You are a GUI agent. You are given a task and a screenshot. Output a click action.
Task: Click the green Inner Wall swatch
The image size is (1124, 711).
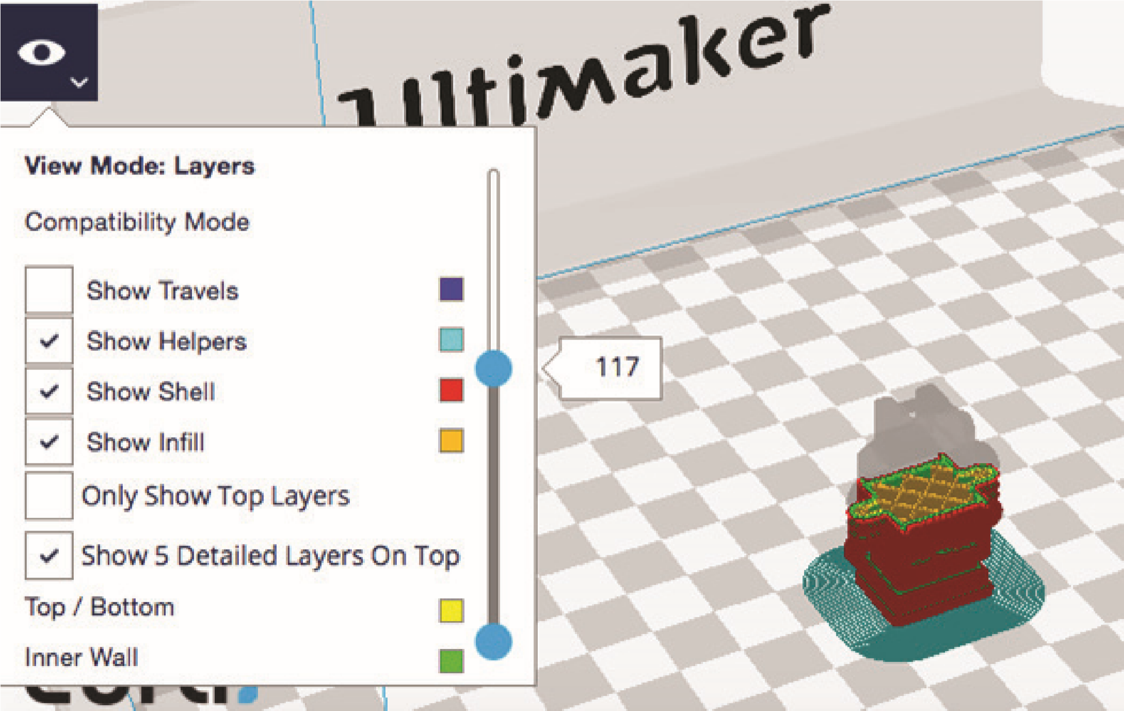coord(451,661)
